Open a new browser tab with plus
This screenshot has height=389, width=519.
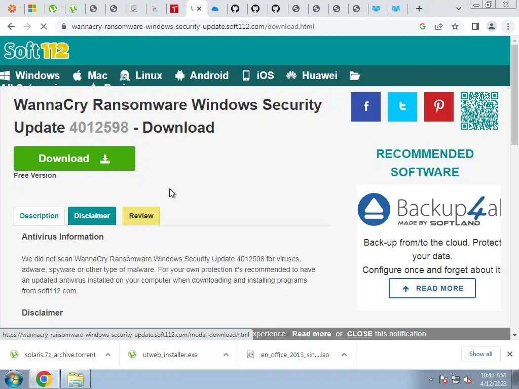tap(419, 9)
